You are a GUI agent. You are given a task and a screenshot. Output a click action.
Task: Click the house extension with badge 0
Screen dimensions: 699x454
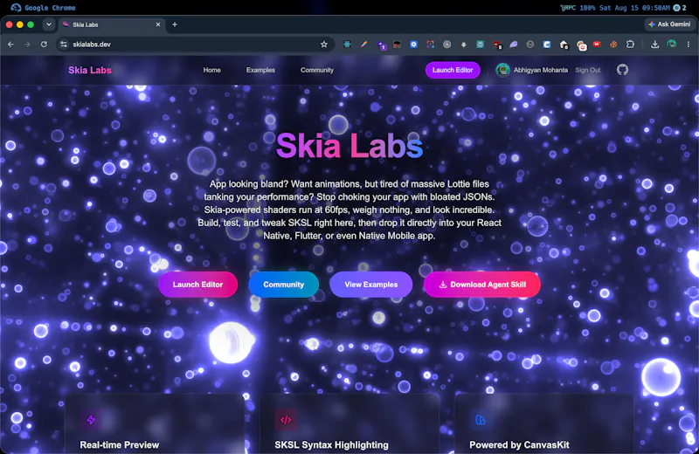[564, 45]
